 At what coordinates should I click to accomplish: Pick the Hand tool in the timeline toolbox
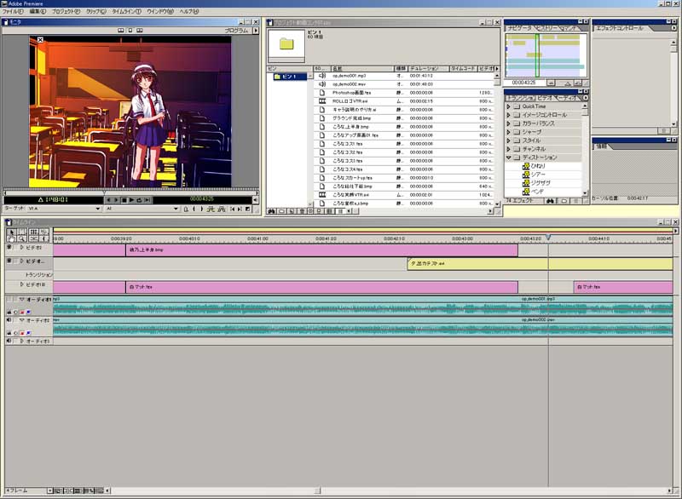11,238
